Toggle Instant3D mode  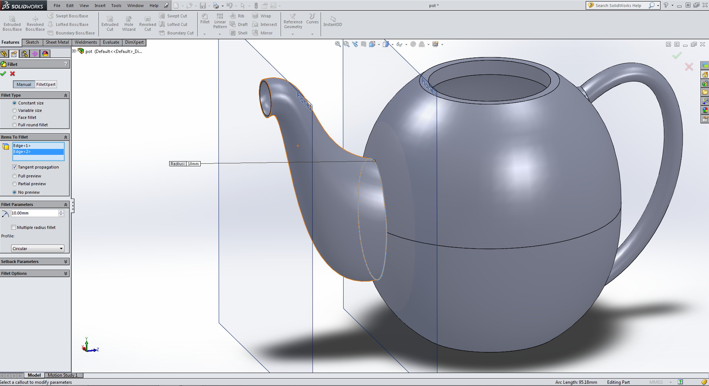click(x=332, y=21)
